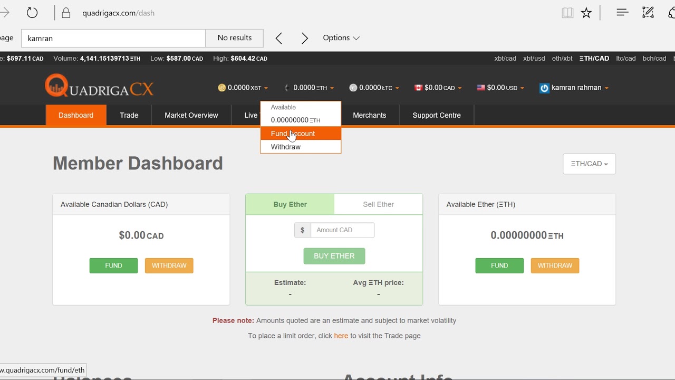Click the Litecoin coin icon

(353, 88)
